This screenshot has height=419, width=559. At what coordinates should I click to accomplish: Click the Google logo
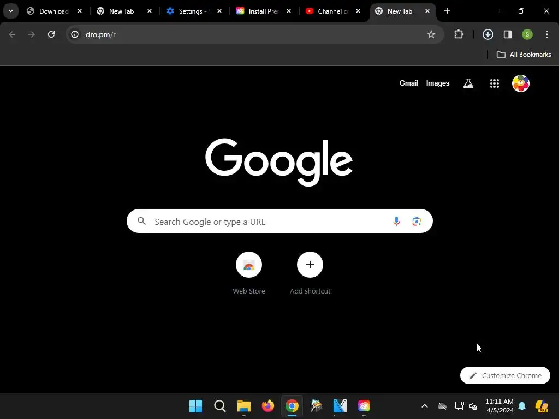point(279,162)
